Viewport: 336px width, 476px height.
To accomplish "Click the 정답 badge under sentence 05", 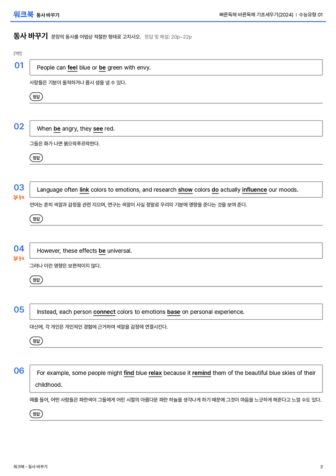I will [x=36, y=341].
